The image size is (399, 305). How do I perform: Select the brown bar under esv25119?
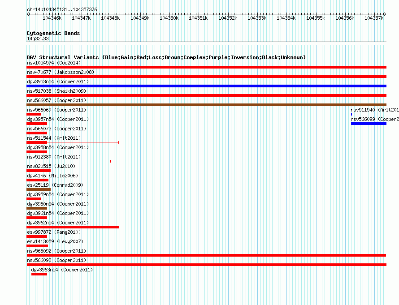39,189
